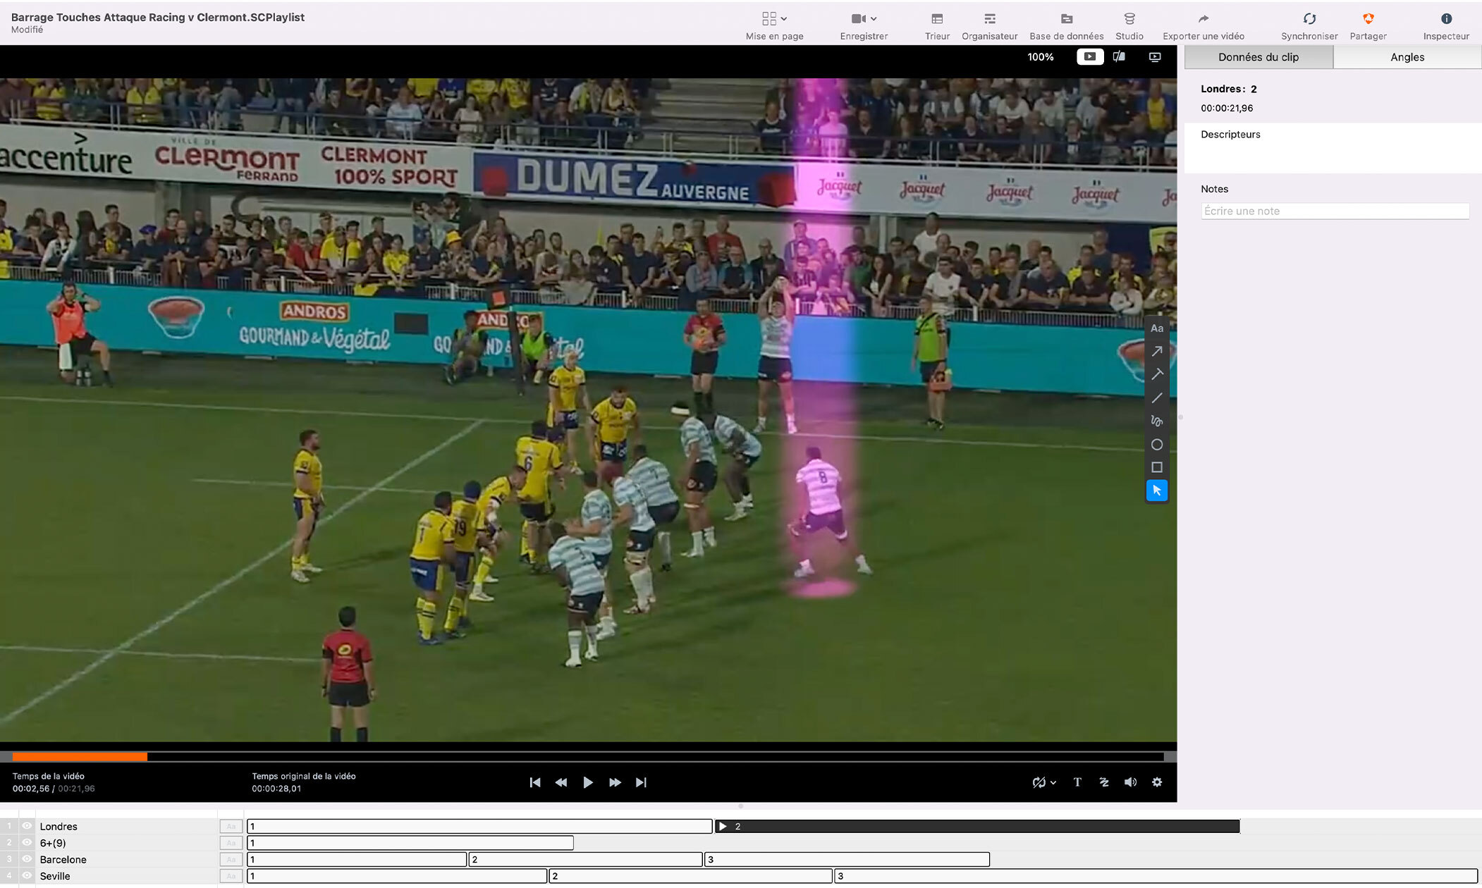
Task: Hide the Barcelone row with eye icon
Action: click(x=27, y=859)
